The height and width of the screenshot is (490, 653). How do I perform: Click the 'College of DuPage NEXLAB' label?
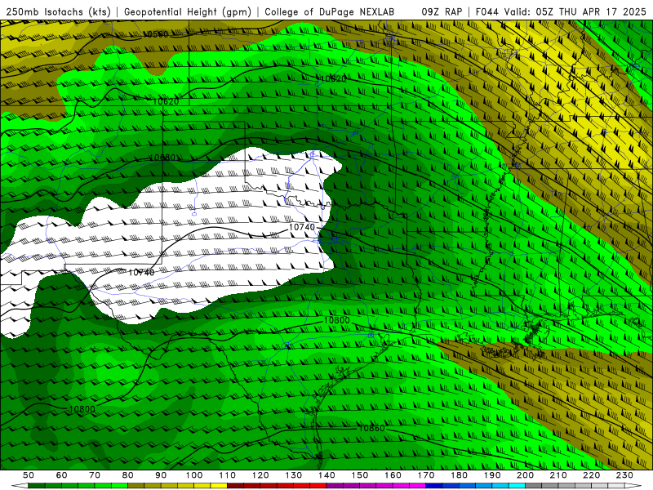tap(330, 11)
